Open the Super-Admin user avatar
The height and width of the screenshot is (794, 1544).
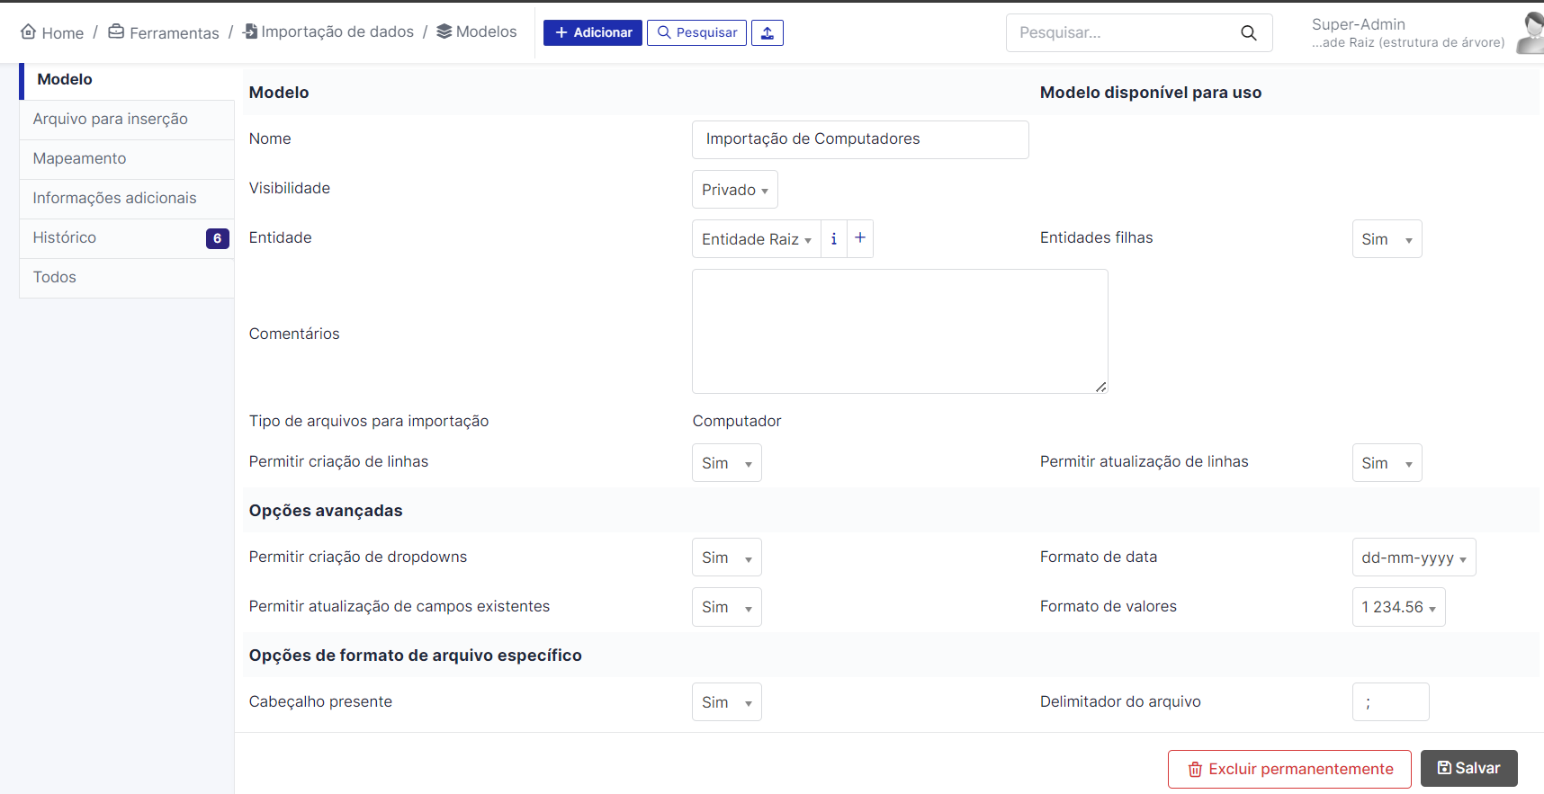pos(1530,32)
